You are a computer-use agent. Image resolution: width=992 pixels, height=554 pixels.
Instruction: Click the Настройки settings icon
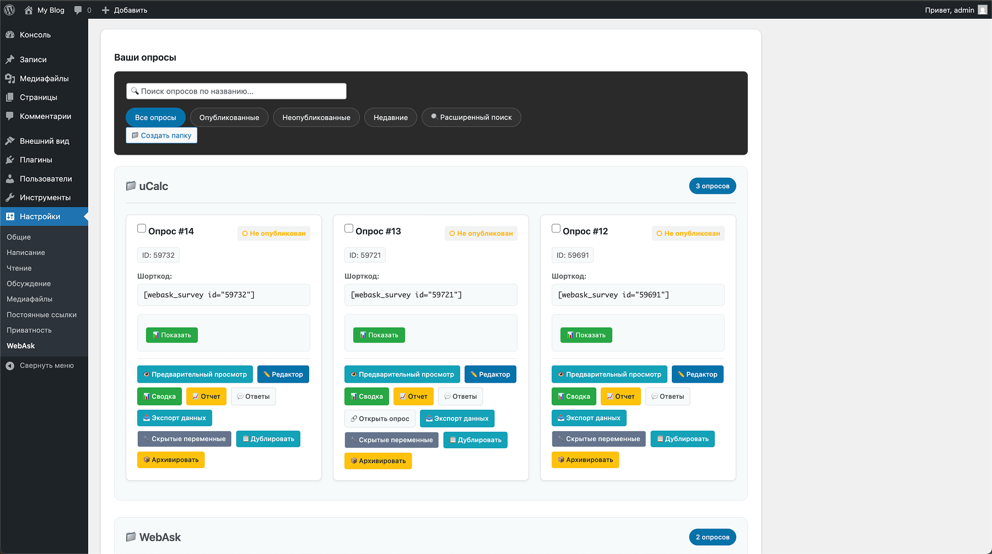[10, 216]
